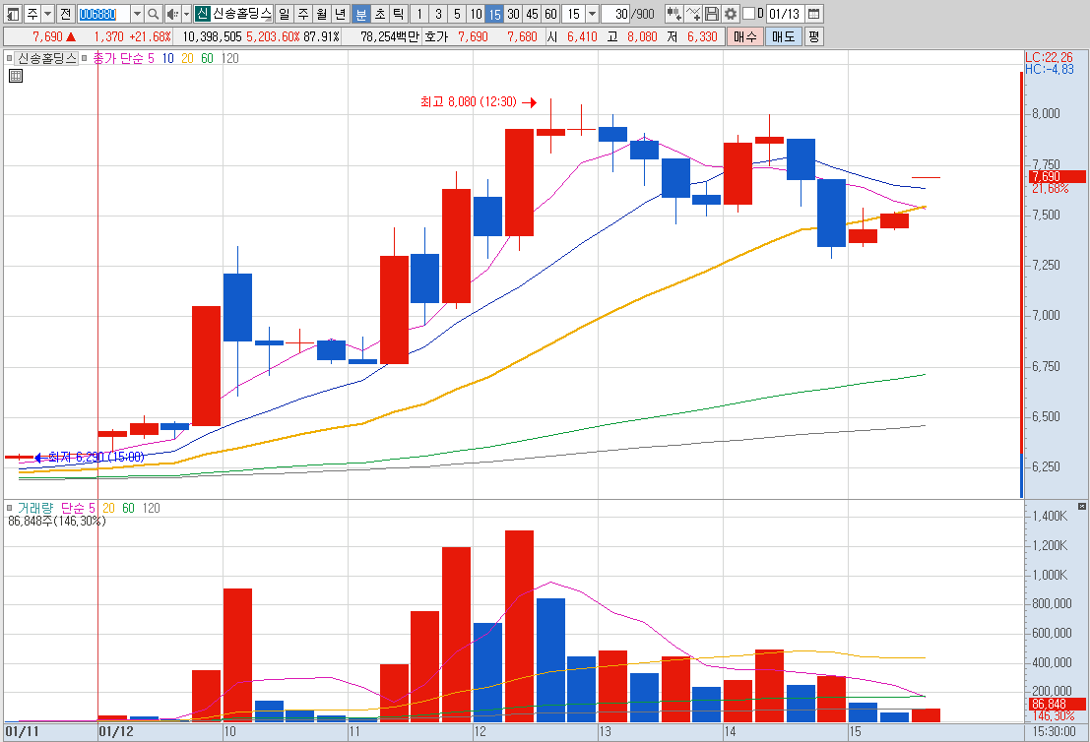Click the 매도 sell button
Image resolution: width=1090 pixels, height=742 pixels.
(784, 36)
